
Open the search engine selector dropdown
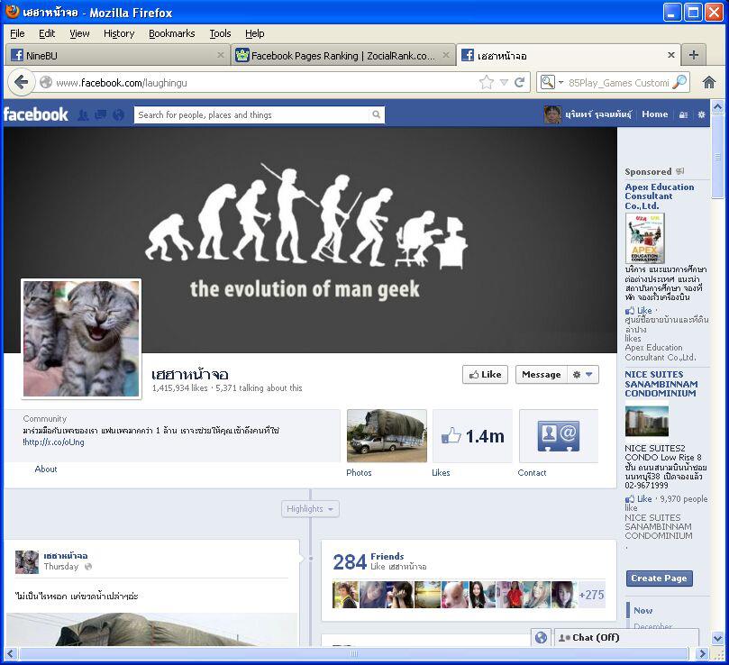click(549, 82)
